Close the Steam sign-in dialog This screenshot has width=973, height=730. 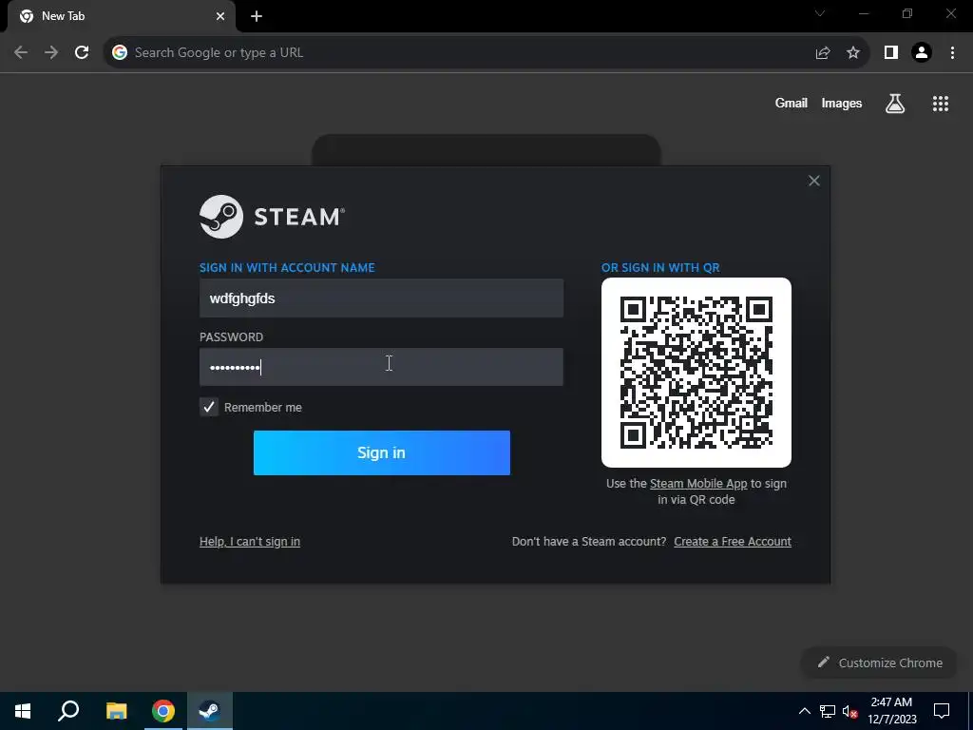point(813,181)
